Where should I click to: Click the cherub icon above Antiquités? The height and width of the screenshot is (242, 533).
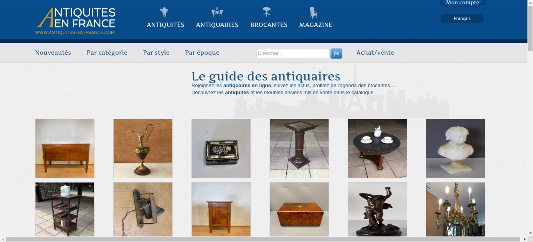pos(164,12)
